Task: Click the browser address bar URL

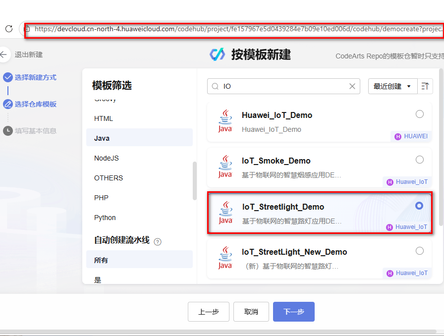Action: [x=238, y=29]
